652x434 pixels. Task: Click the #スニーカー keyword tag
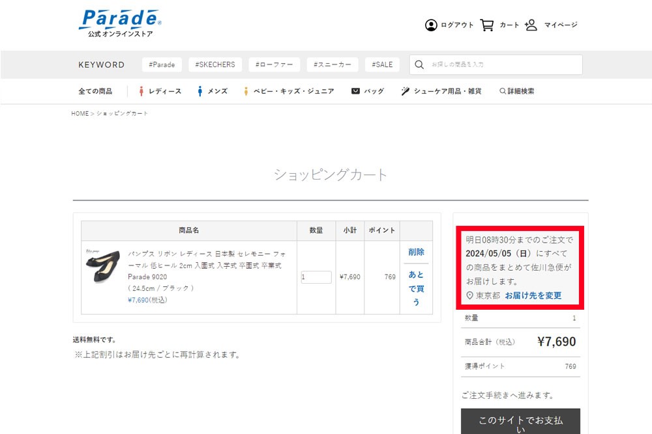(332, 65)
